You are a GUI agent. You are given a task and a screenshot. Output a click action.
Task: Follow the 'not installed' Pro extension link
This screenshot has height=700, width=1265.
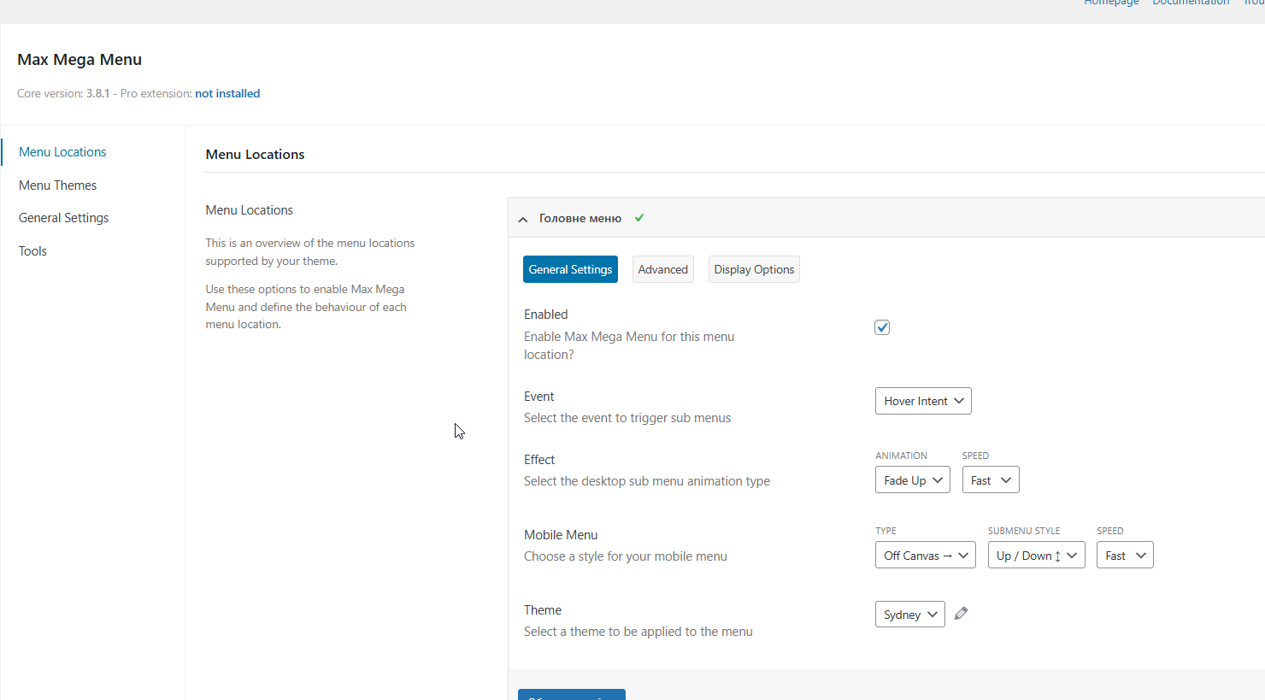[x=227, y=94]
